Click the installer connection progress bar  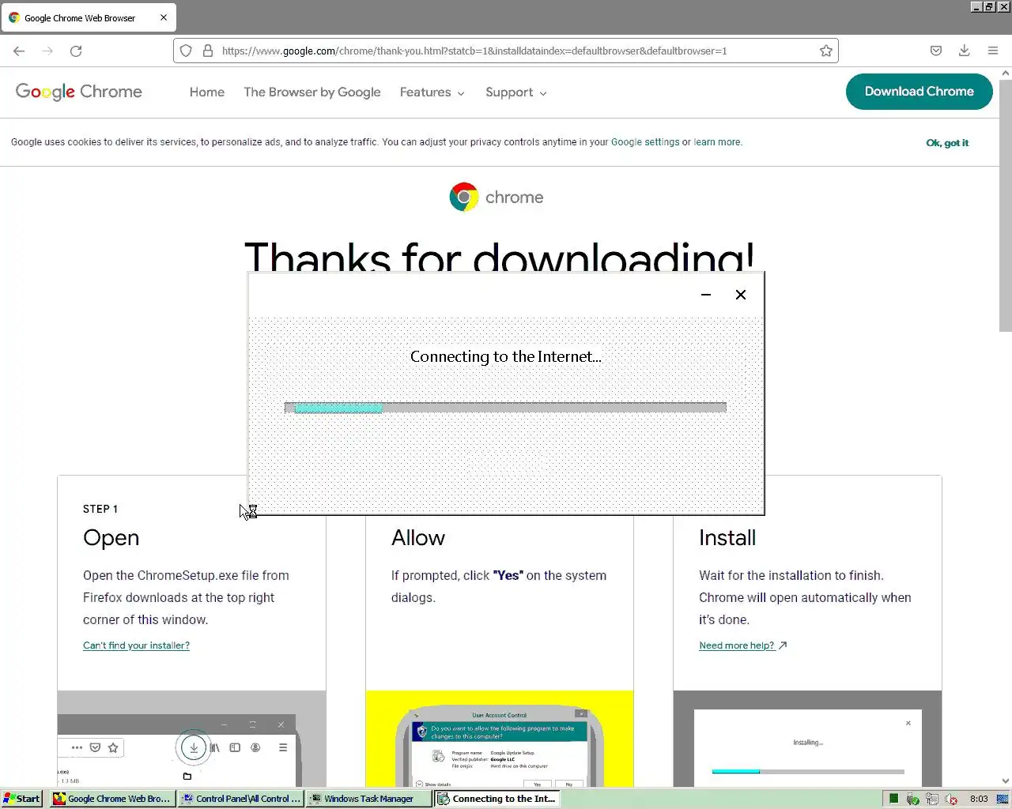coord(505,408)
